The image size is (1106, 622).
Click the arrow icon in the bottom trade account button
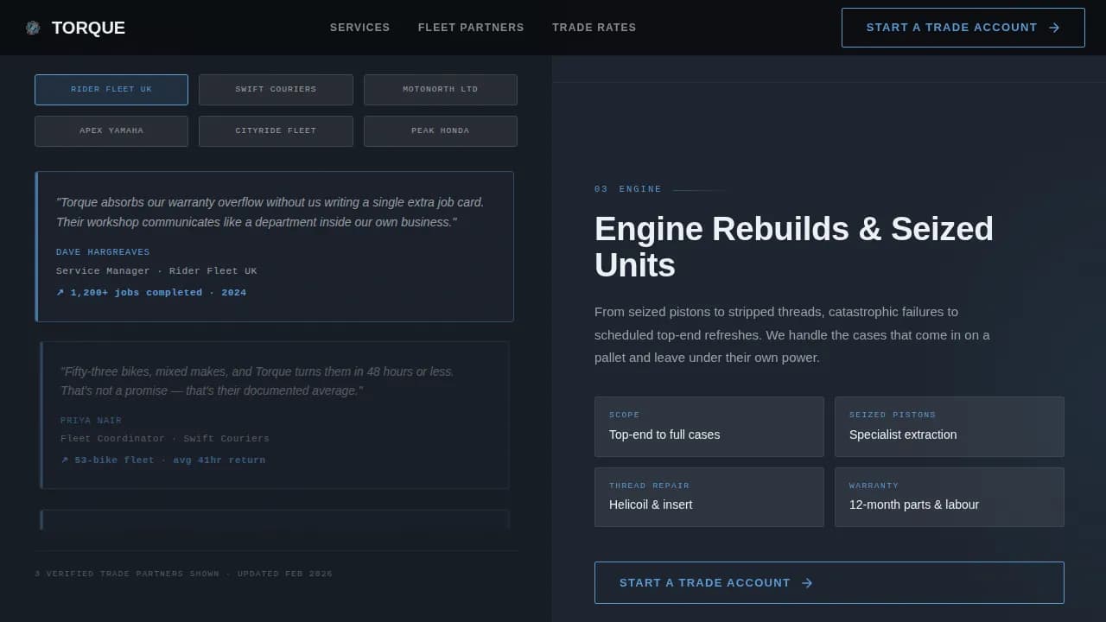[x=806, y=582]
